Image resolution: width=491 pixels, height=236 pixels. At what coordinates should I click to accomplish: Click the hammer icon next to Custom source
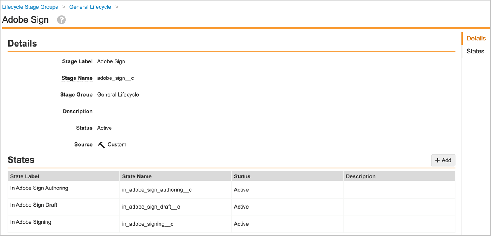(101, 144)
